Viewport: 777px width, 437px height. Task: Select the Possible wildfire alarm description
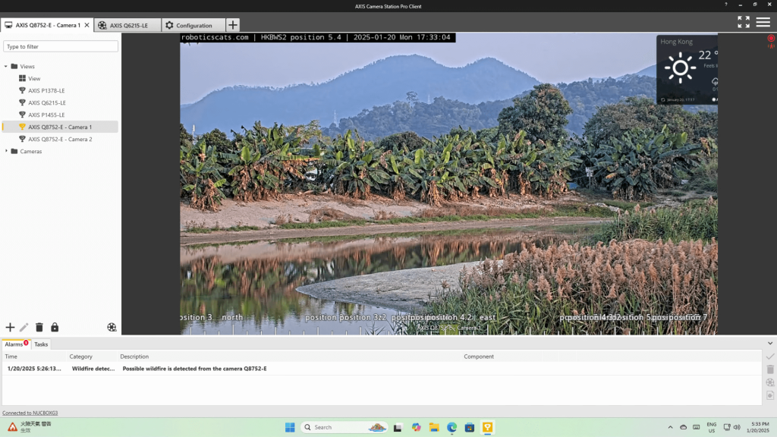[x=194, y=369]
